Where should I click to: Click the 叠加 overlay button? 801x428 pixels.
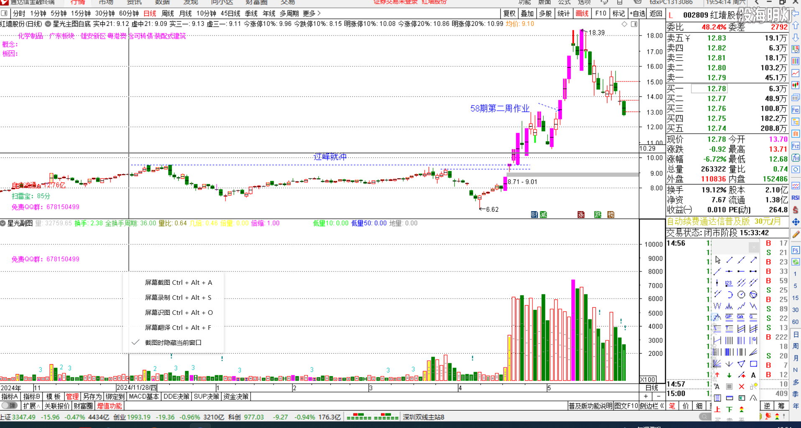coord(527,13)
